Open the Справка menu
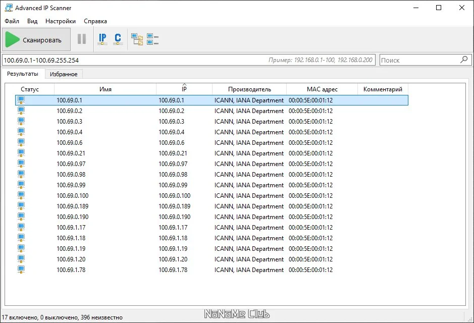This screenshot has height=323, width=474. 95,21
